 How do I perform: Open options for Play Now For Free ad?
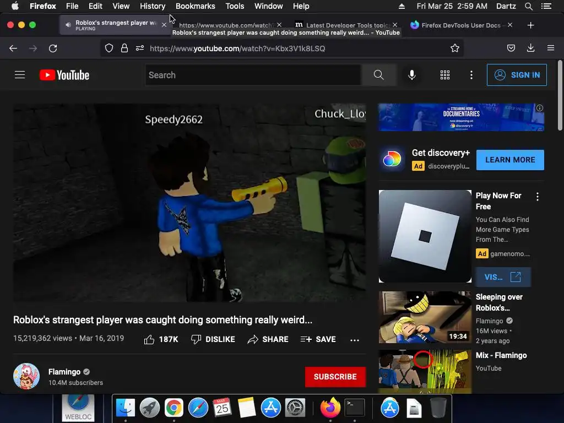pos(538,197)
